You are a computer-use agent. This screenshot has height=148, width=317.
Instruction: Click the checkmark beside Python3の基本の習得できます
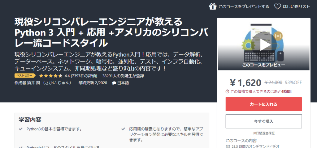tap(21, 129)
